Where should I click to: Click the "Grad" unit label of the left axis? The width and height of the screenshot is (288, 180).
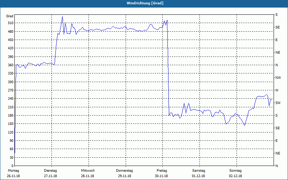point(10,16)
